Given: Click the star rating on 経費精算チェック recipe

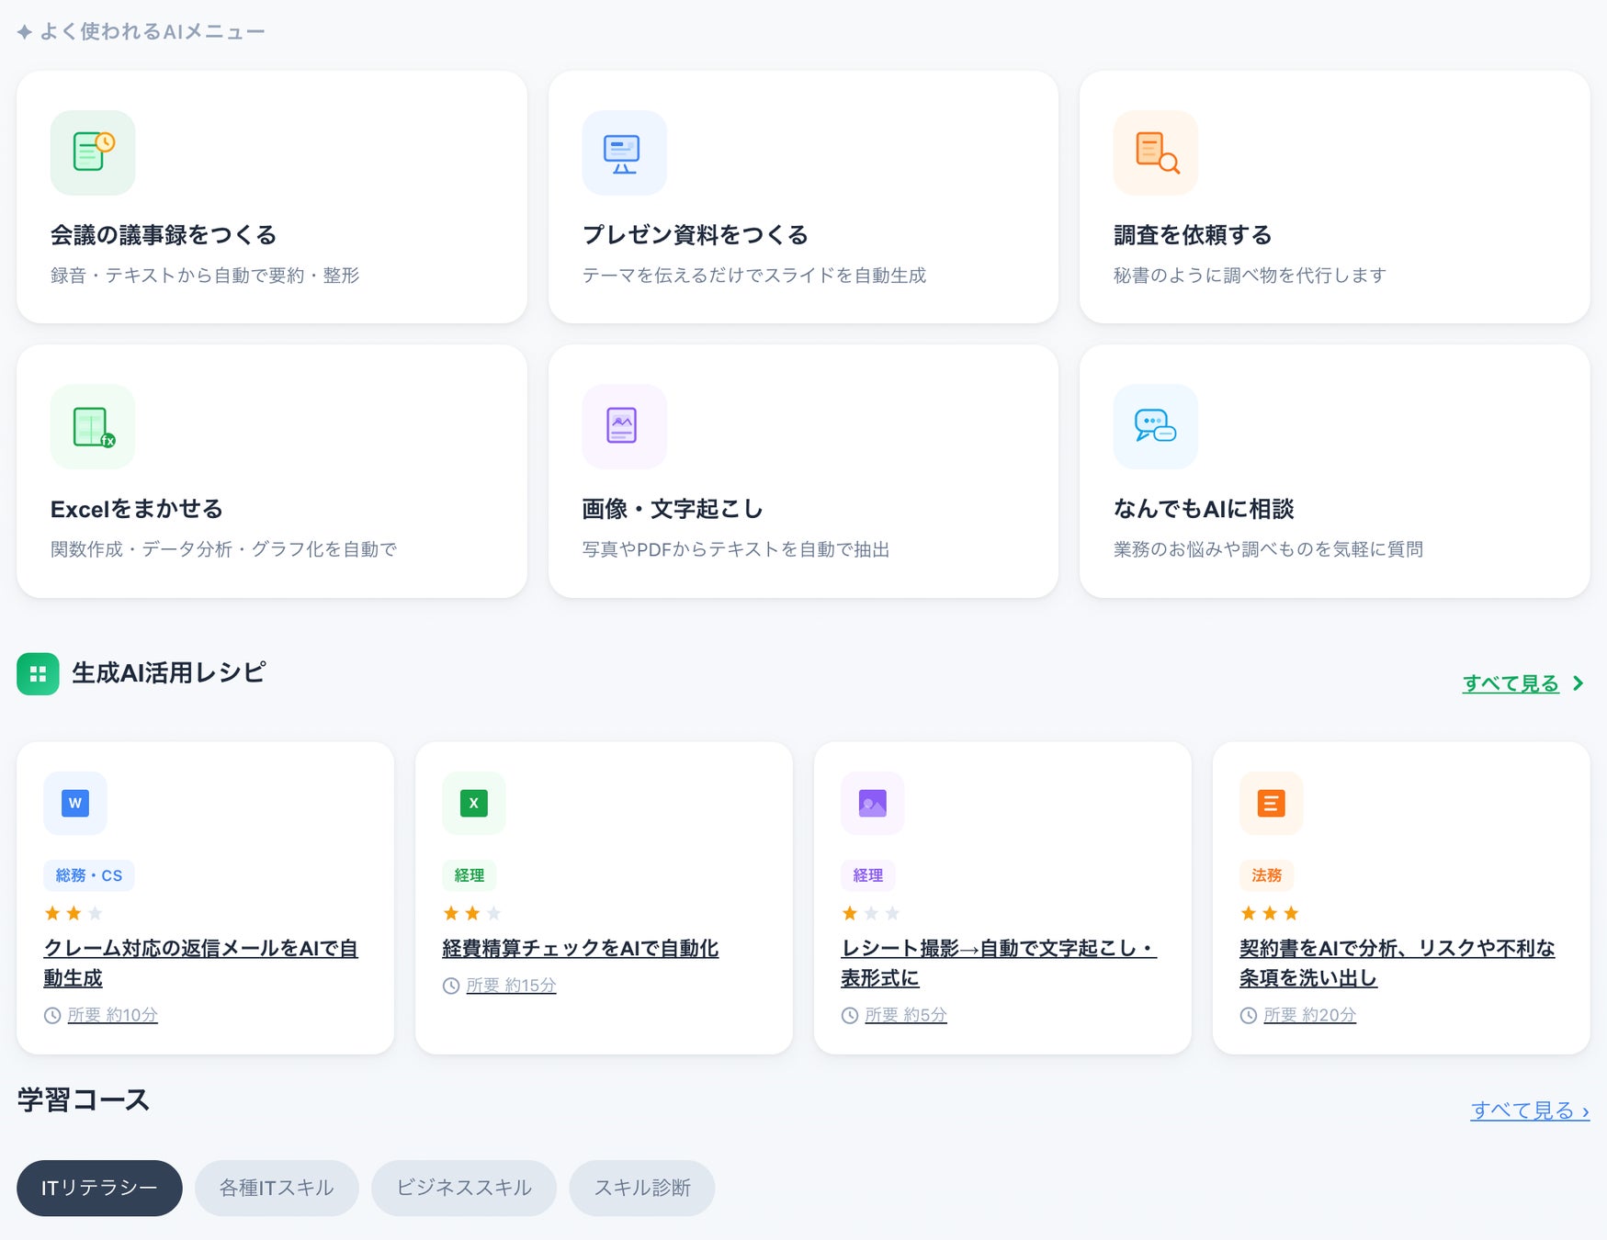Looking at the screenshot, I should 472,913.
